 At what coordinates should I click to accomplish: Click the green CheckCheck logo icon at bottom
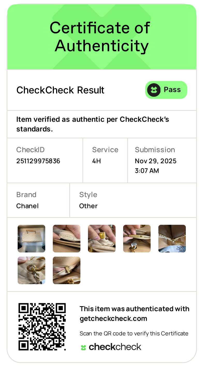pyautogui.click(x=83, y=347)
